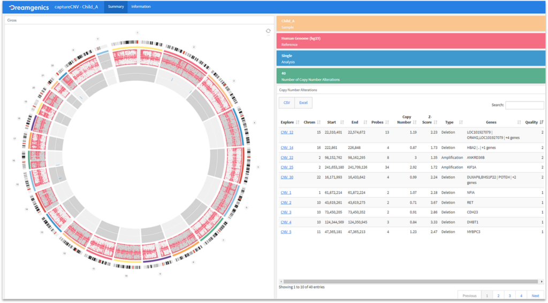Viewport: 548px width, 303px height.
Task: Sort table by Explore column arrows
Action: (x=298, y=122)
